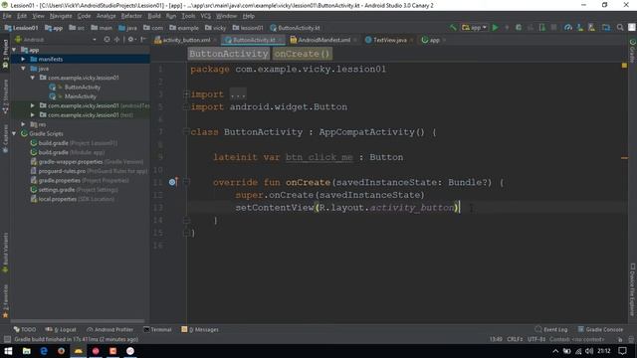Toggle the Build Variants side panel
The height and width of the screenshot is (358, 637).
click(5, 252)
